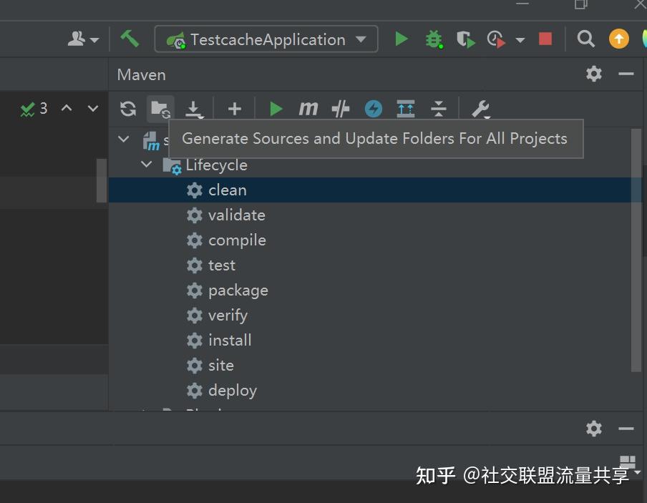Open Execute Maven Goal 'm' icon

click(308, 109)
